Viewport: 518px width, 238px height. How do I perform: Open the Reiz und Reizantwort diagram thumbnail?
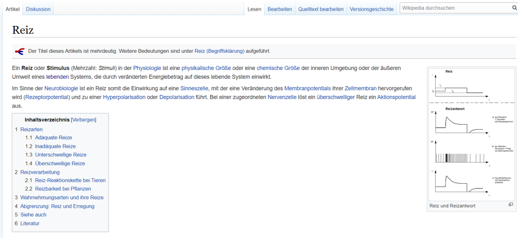pyautogui.click(x=471, y=135)
